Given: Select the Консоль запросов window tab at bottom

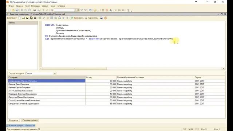Looking at the screenshot, I should pos(21,126).
